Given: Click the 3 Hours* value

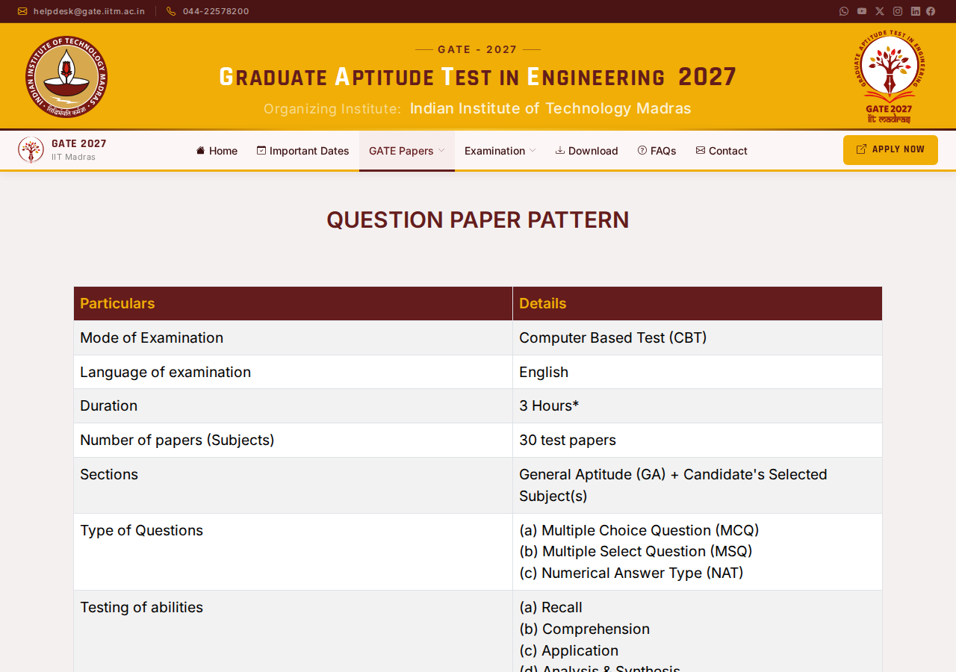Looking at the screenshot, I should [549, 406].
